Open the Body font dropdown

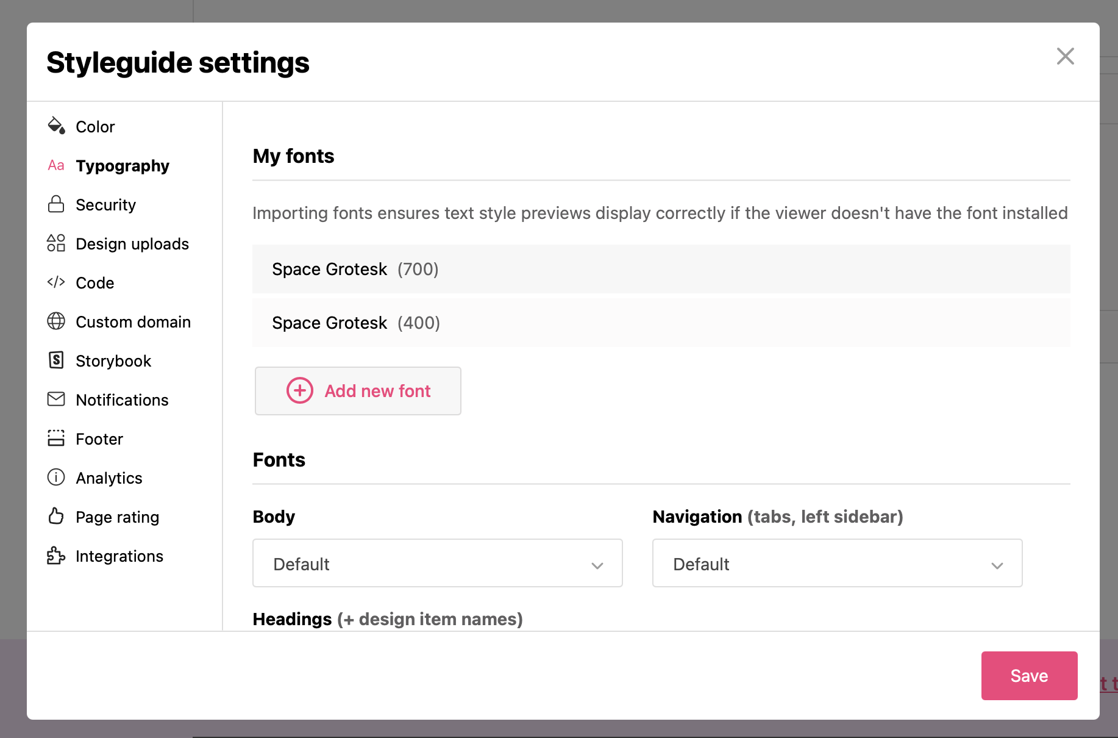436,563
